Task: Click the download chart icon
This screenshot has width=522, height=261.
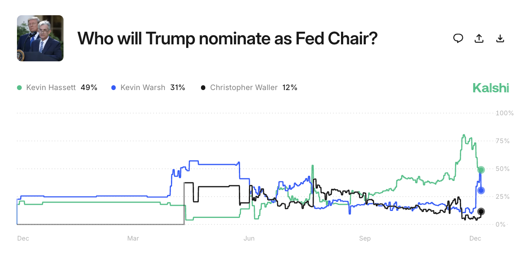Action: pyautogui.click(x=500, y=38)
